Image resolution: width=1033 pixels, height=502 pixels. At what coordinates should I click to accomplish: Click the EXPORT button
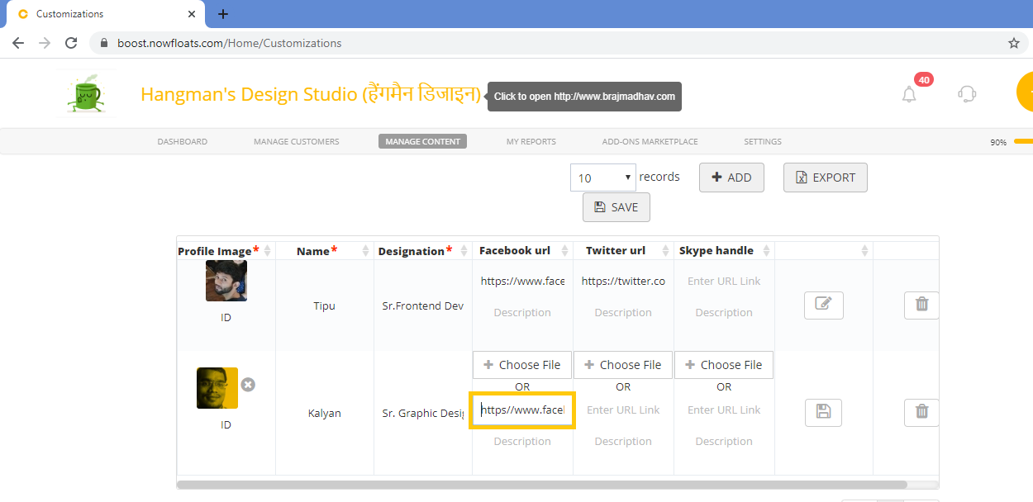tap(826, 178)
